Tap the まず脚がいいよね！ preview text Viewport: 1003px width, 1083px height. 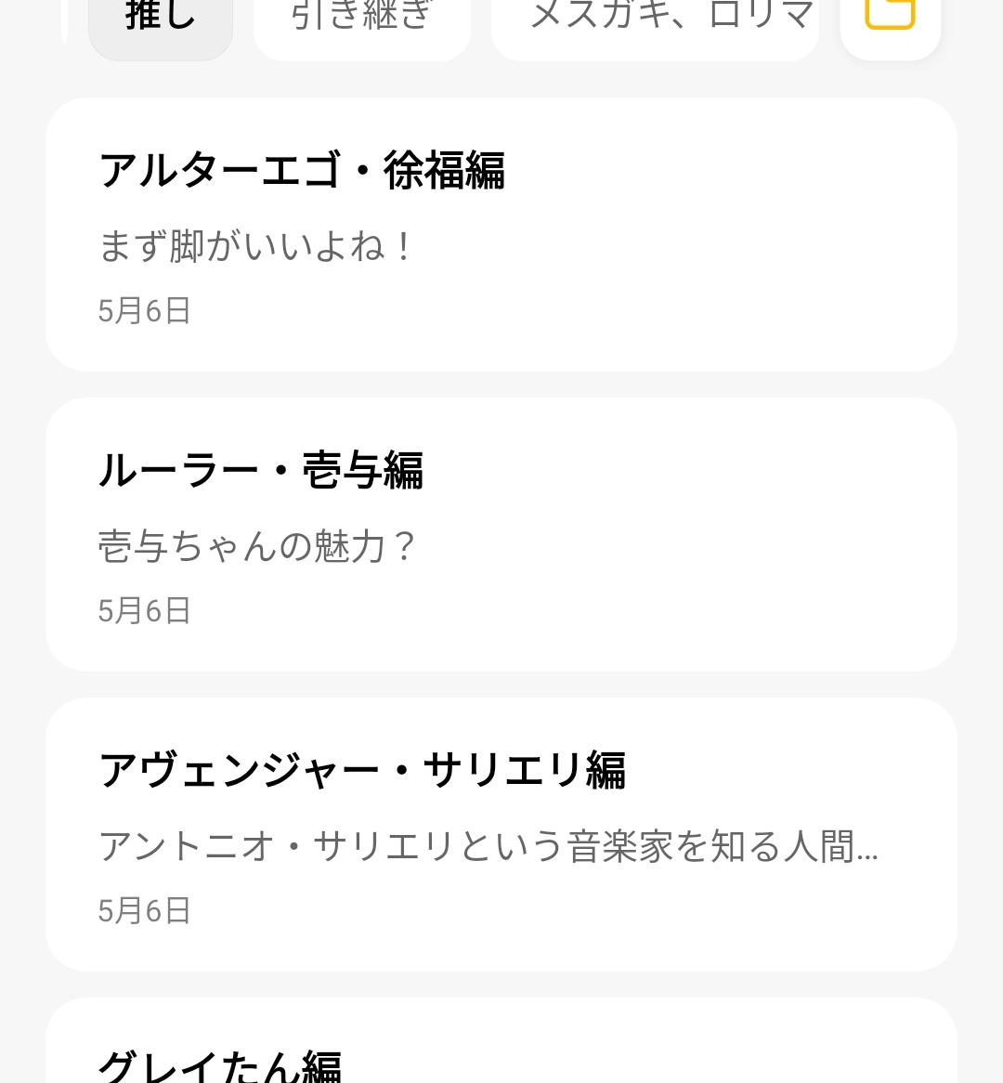255,247
